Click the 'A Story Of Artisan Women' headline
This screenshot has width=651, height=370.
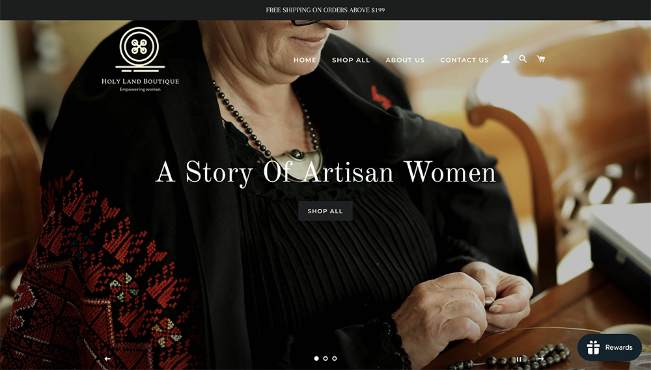[x=325, y=172]
